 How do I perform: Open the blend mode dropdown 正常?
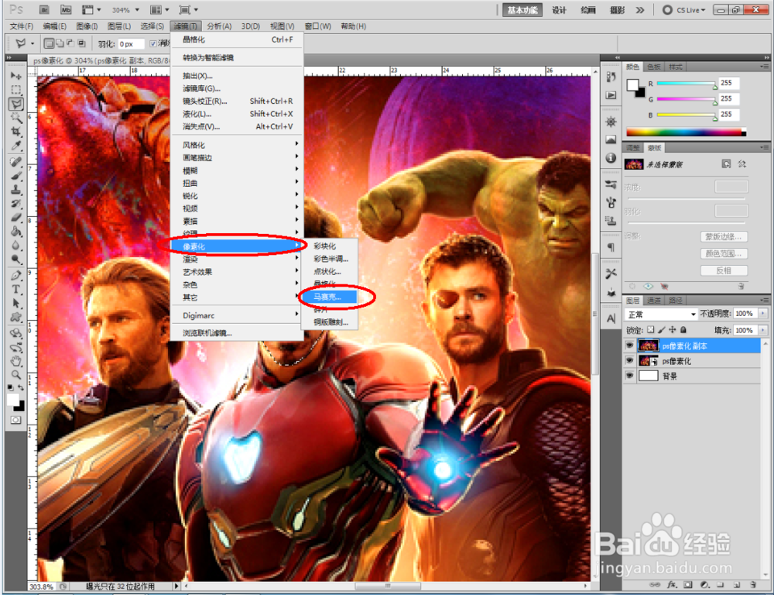[661, 315]
